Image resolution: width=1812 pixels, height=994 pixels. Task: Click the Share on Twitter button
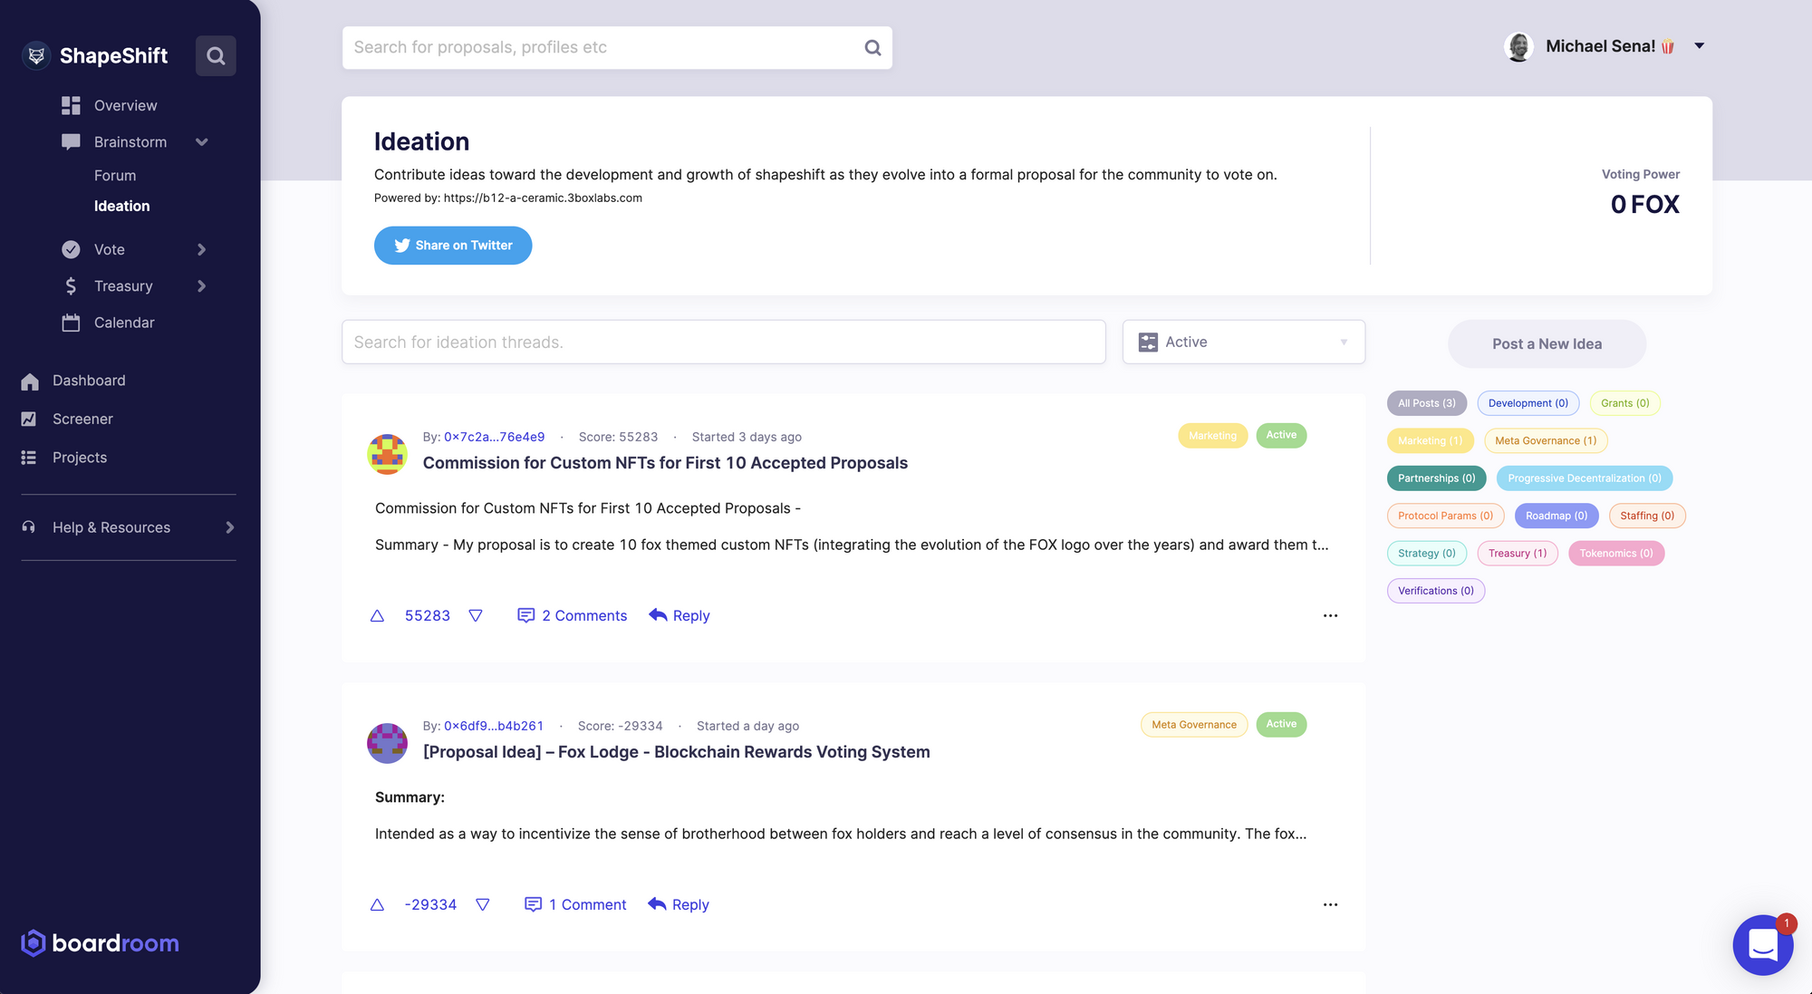[453, 246]
